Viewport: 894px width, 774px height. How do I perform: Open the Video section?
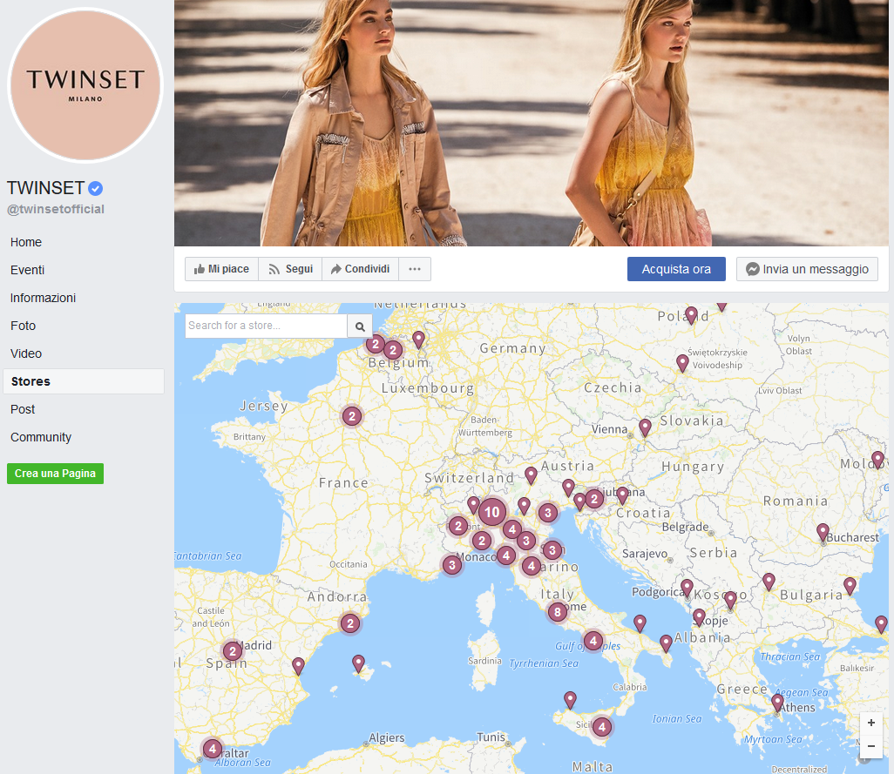[25, 353]
